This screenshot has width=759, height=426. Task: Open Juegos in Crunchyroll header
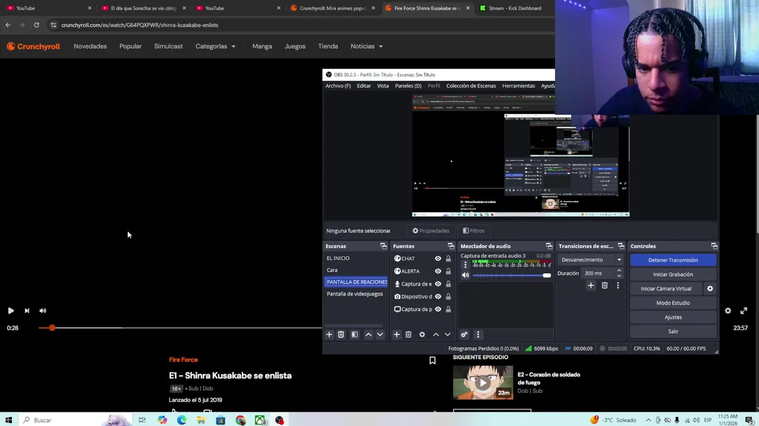click(295, 46)
